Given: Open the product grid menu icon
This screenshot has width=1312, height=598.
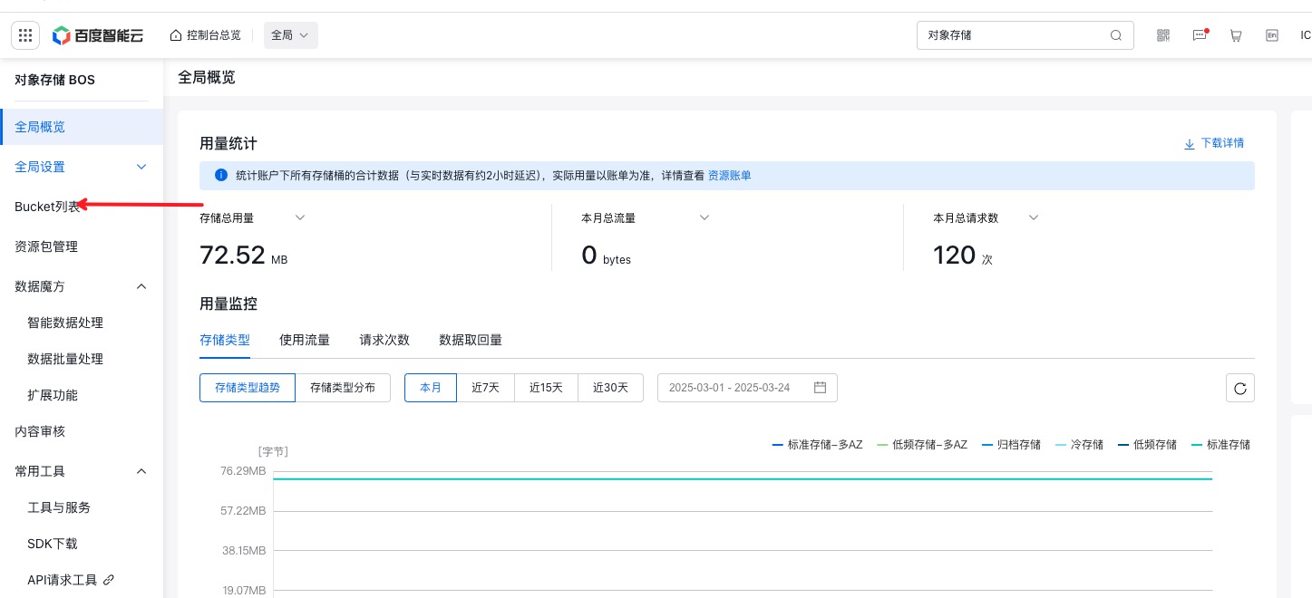Looking at the screenshot, I should [25, 35].
